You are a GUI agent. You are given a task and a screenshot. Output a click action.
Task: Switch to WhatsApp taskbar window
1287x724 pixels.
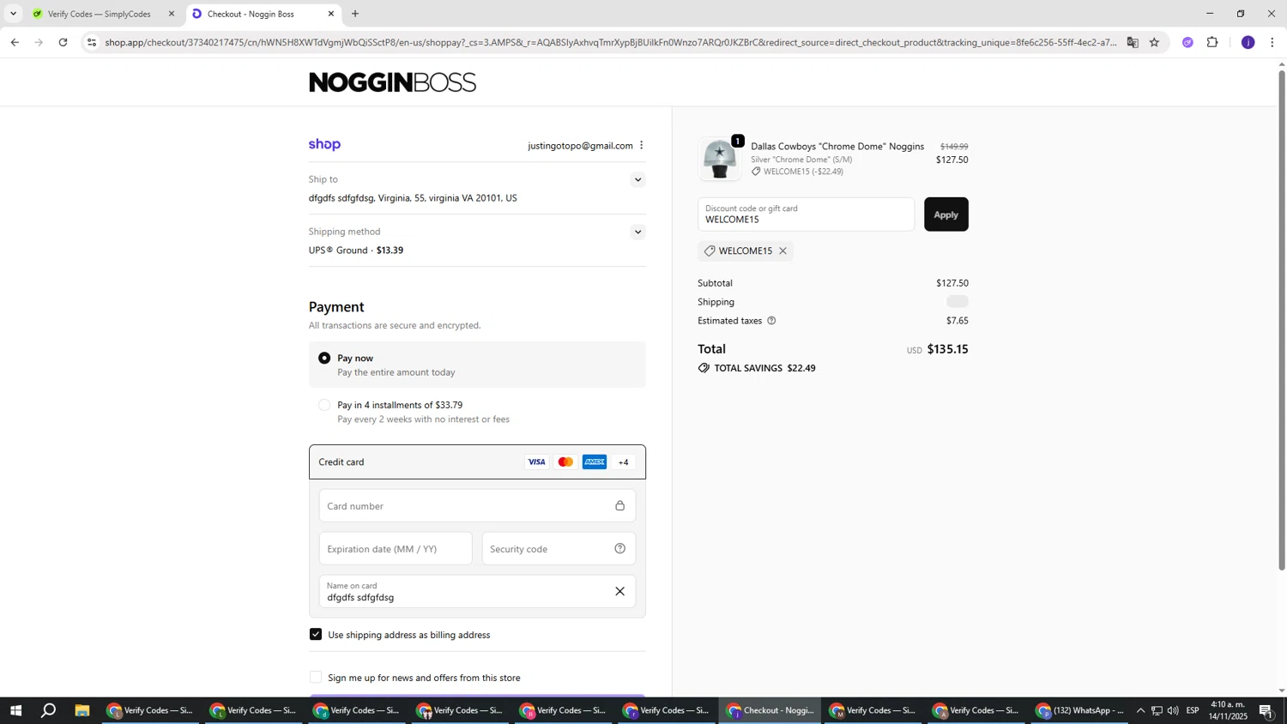pyautogui.click(x=1080, y=710)
